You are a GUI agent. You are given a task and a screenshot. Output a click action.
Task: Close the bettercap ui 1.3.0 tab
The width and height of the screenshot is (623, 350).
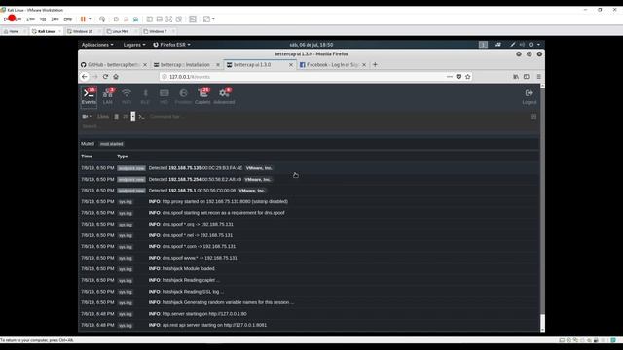(291, 65)
